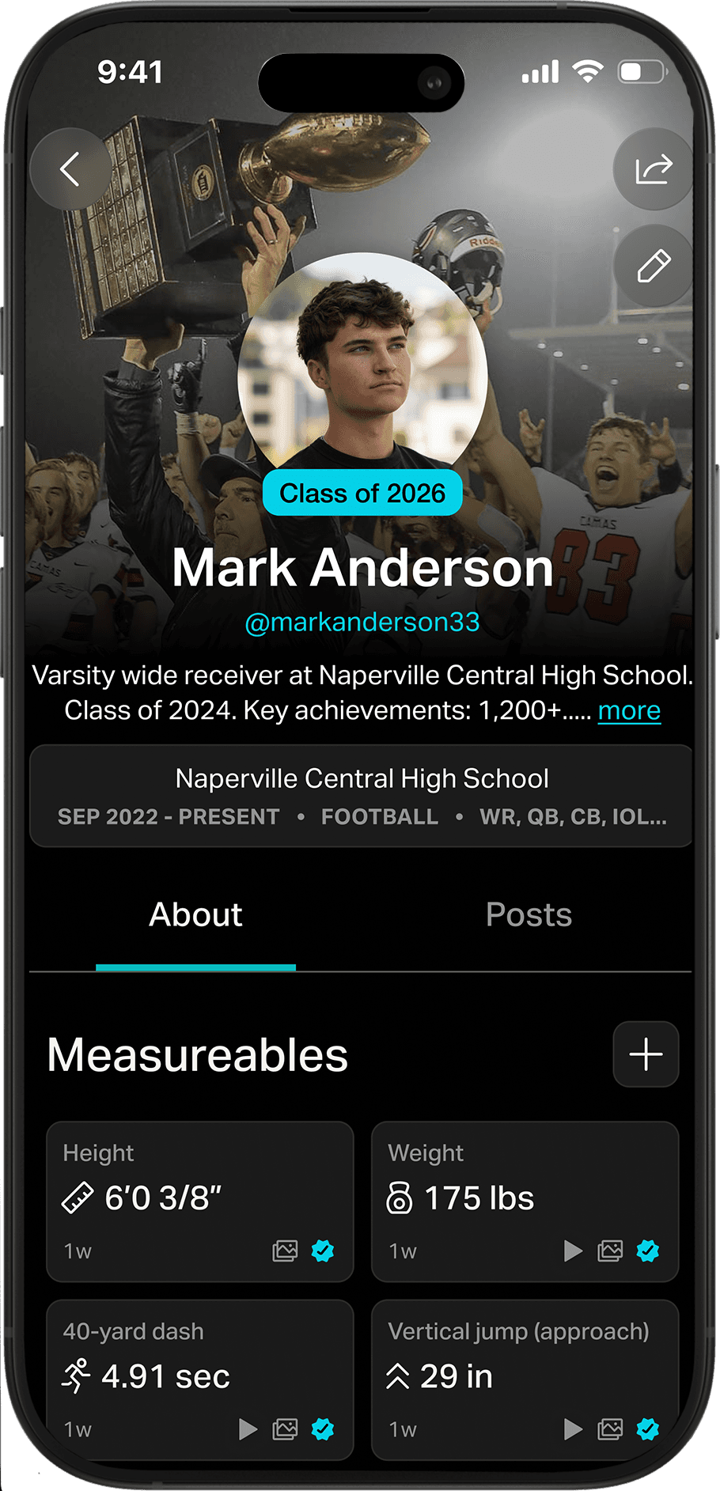The image size is (720, 1491).
Task: Tap Mark Anderson's profile photo
Action: (362, 364)
